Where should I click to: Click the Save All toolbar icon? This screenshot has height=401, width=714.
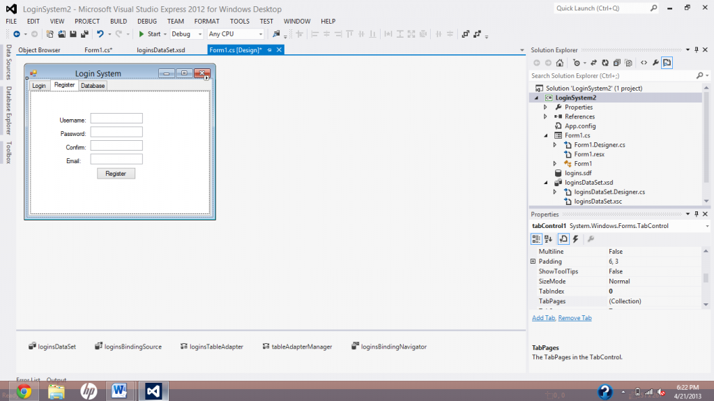[84, 34]
